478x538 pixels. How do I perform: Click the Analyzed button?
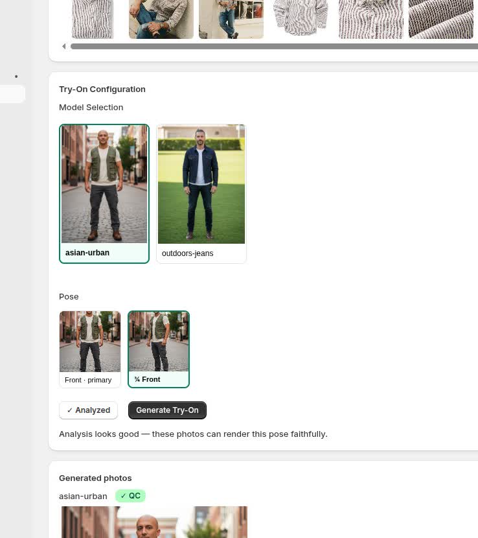pyautogui.click(x=89, y=410)
